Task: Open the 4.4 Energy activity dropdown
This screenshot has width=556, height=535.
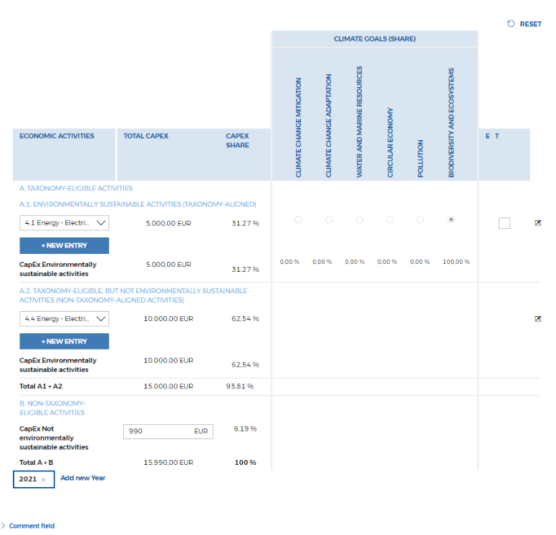Action: tap(64, 319)
